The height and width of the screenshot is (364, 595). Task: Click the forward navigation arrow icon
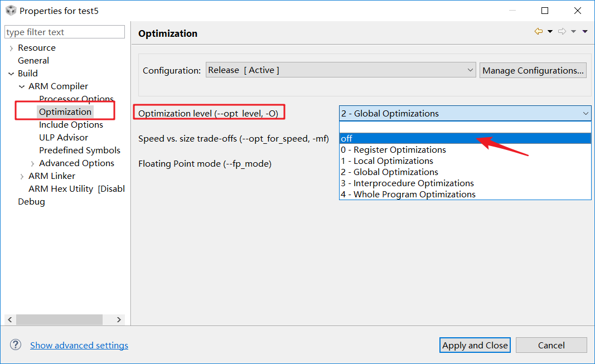[x=562, y=32]
